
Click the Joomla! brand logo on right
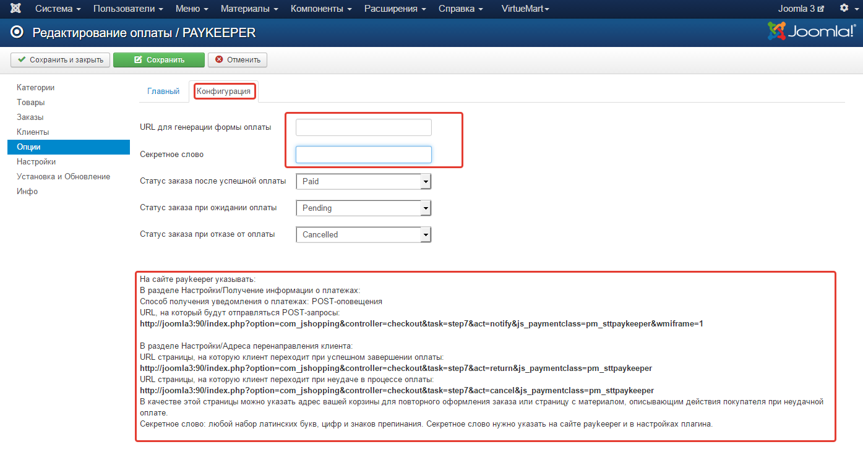tap(811, 32)
